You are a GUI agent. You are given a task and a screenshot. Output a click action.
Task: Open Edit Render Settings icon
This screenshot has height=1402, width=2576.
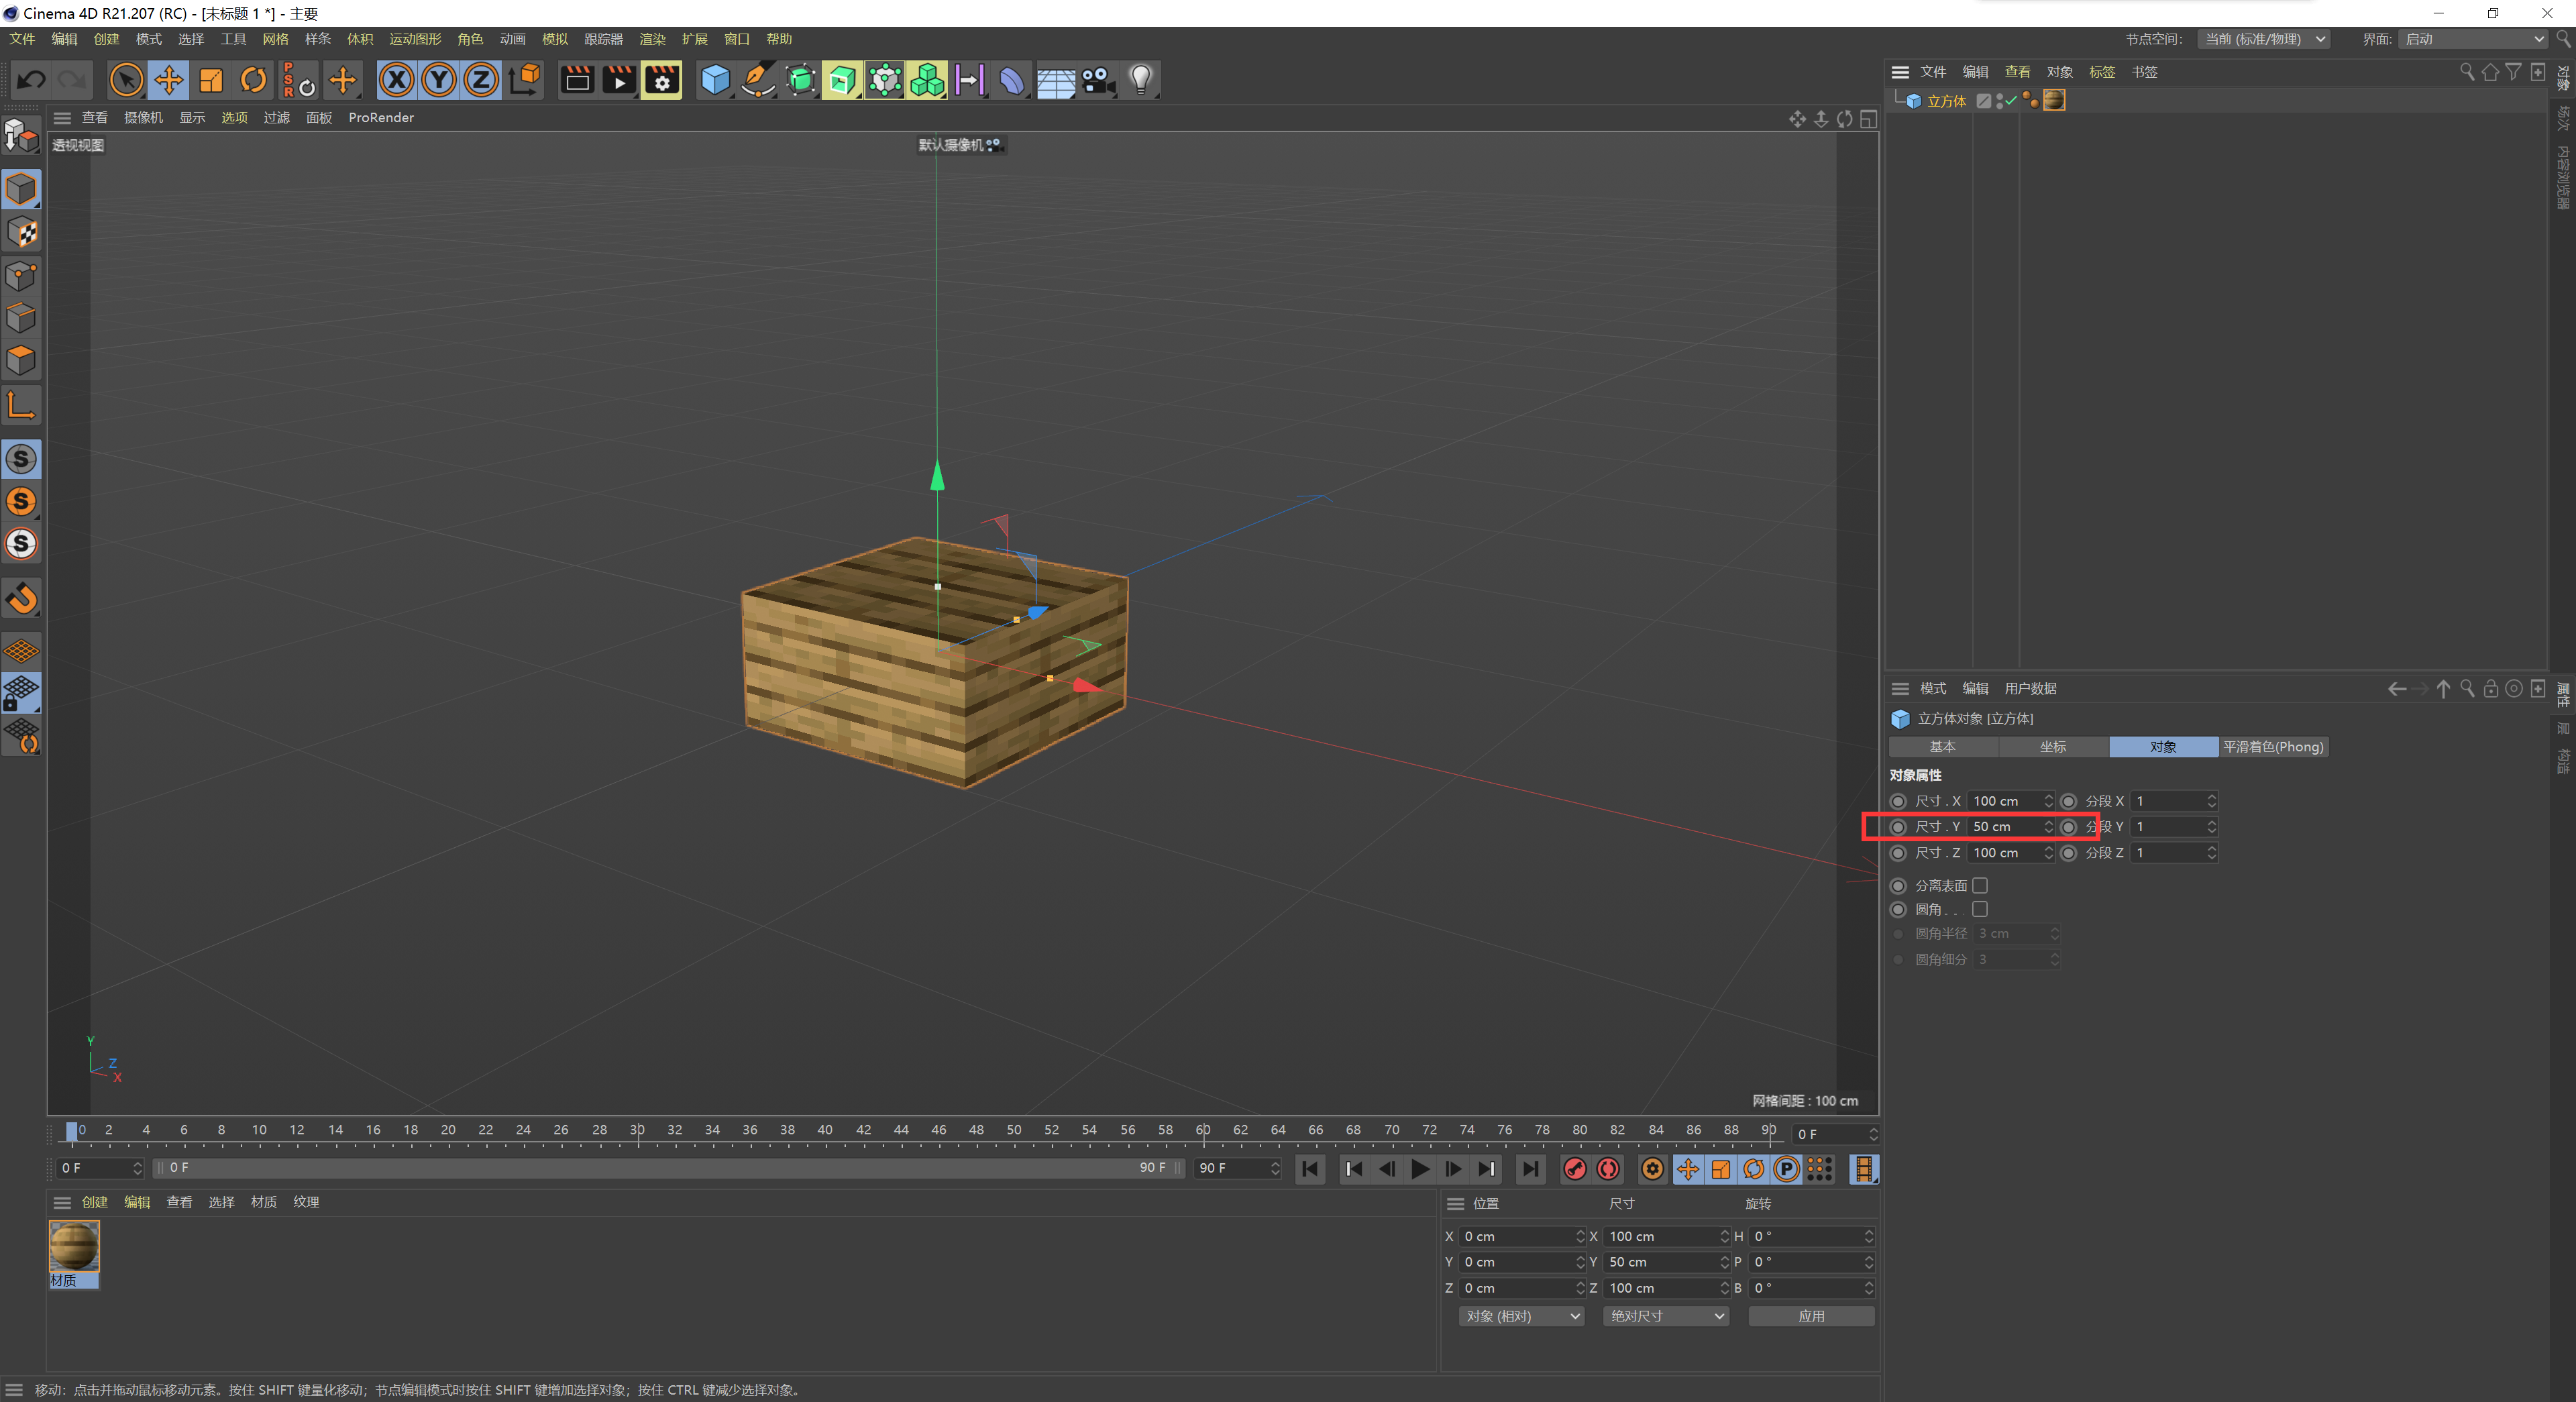point(662,80)
